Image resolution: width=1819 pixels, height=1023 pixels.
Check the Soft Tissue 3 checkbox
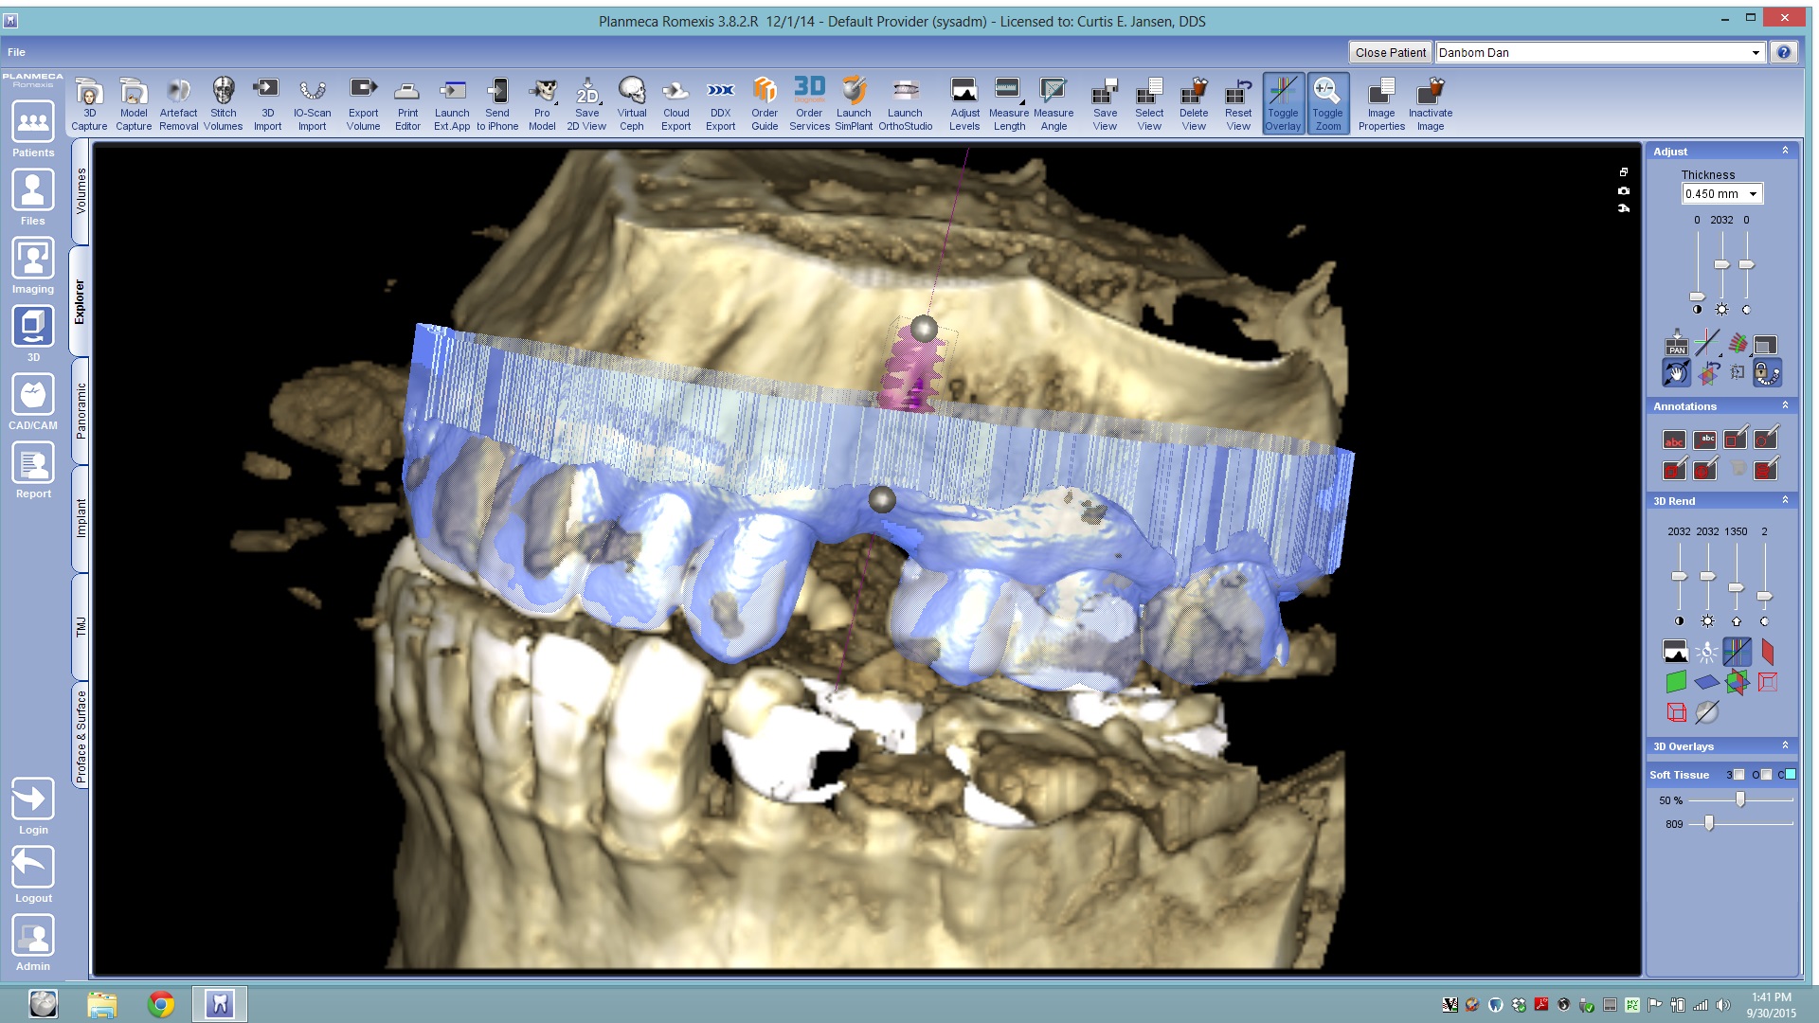coord(1738,775)
